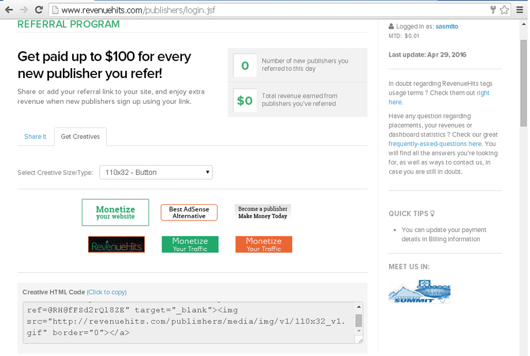The image size is (530, 356).
Task: Click the Affiliate Summit logo
Action: 420,291
